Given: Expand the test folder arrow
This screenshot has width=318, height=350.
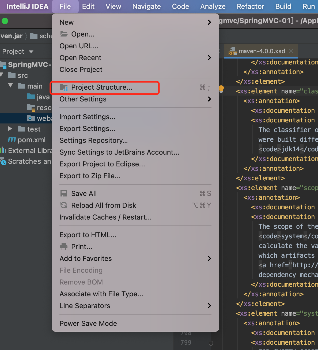Looking at the screenshot, I should (x=10, y=129).
